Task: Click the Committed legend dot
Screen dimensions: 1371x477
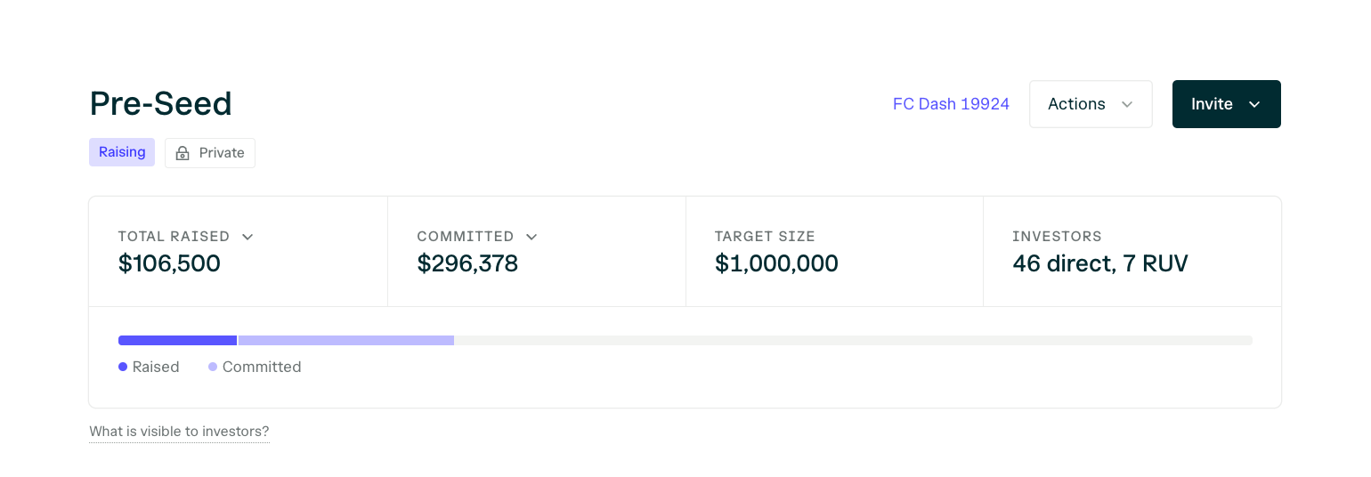Action: point(213,367)
